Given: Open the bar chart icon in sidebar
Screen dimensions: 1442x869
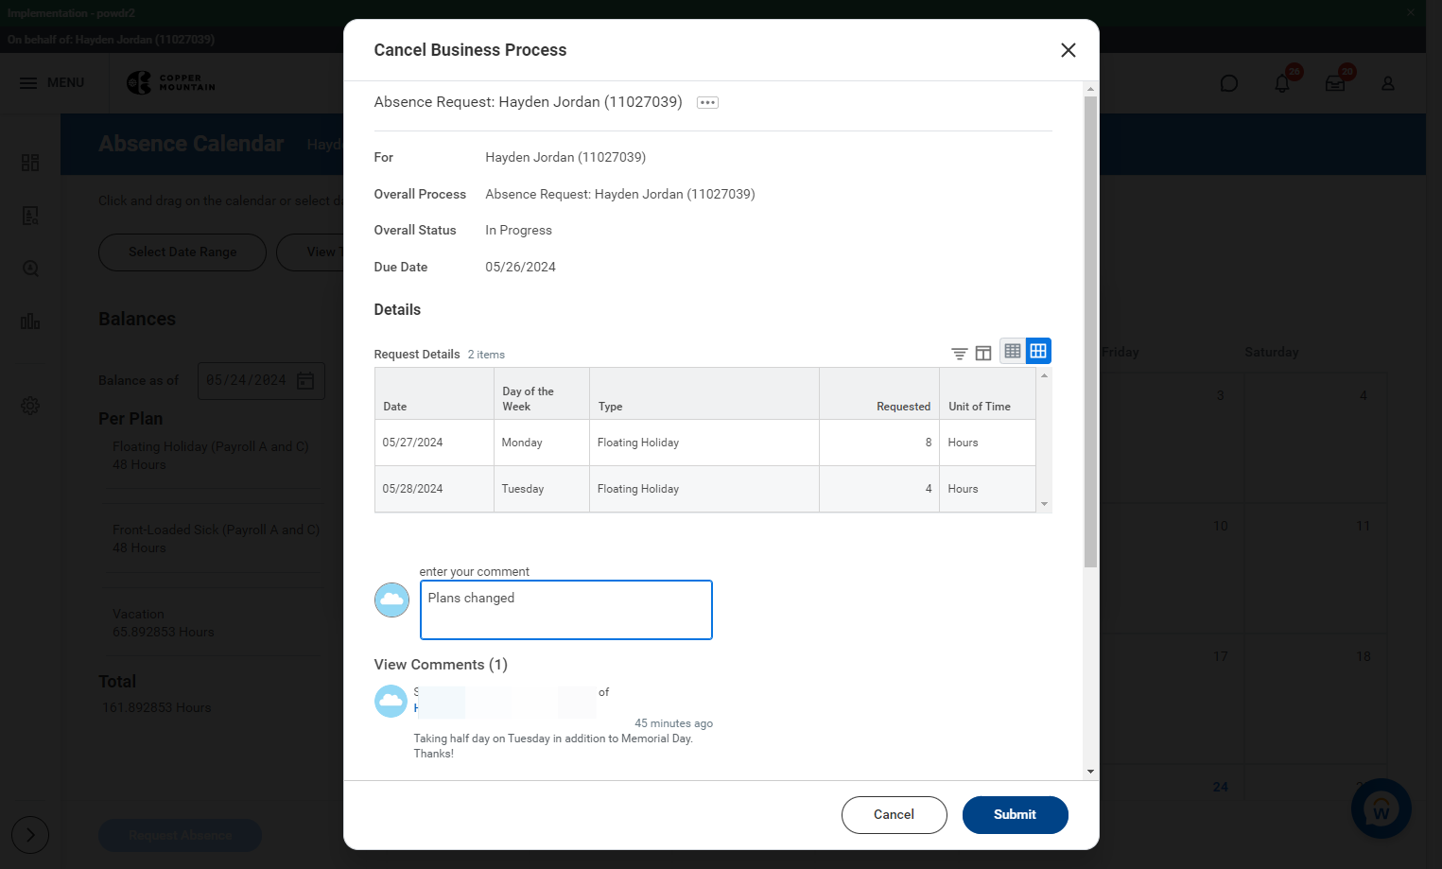Looking at the screenshot, I should tap(30, 322).
